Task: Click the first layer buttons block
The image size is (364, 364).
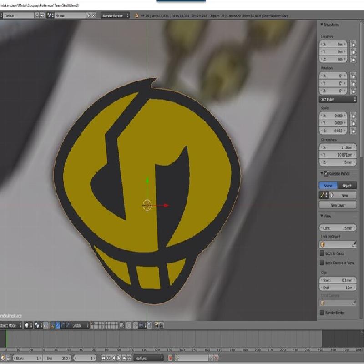Action: [97, 325]
